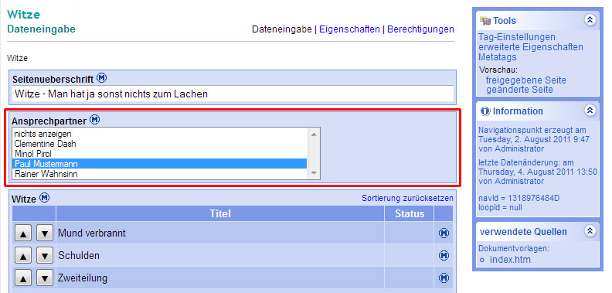Open erweiterte Eigenschaften link

click(531, 47)
